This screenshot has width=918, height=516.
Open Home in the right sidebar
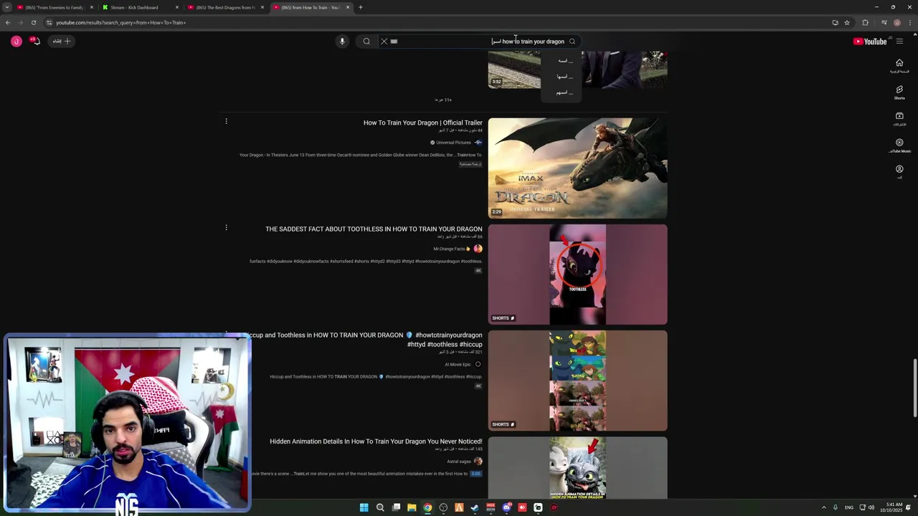tap(899, 65)
